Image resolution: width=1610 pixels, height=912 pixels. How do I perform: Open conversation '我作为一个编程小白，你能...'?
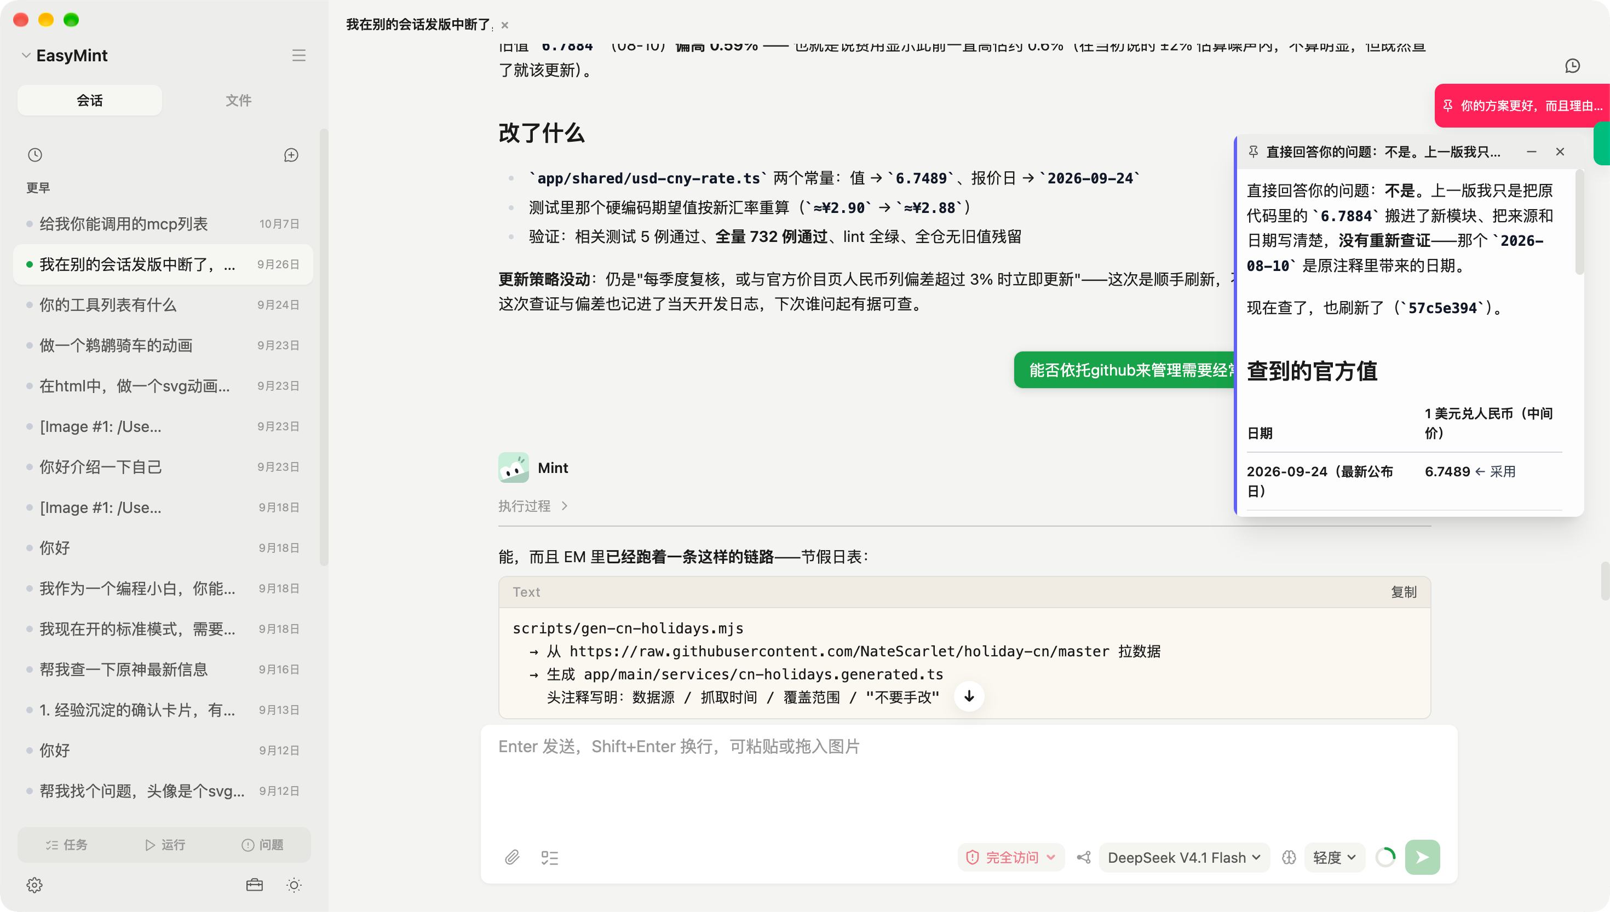click(x=163, y=588)
